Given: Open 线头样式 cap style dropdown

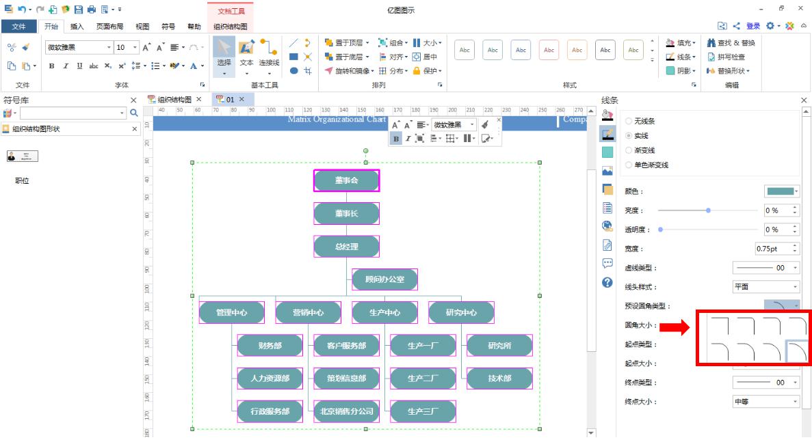Looking at the screenshot, I should tap(766, 286).
